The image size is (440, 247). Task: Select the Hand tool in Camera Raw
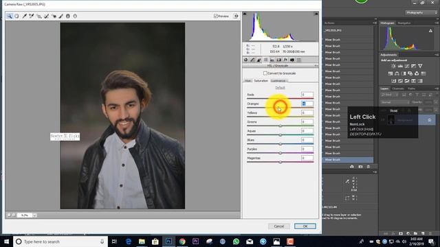[16, 16]
